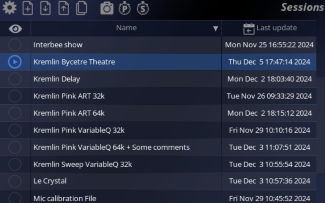Activate the Interbee show session circle

tap(15, 45)
